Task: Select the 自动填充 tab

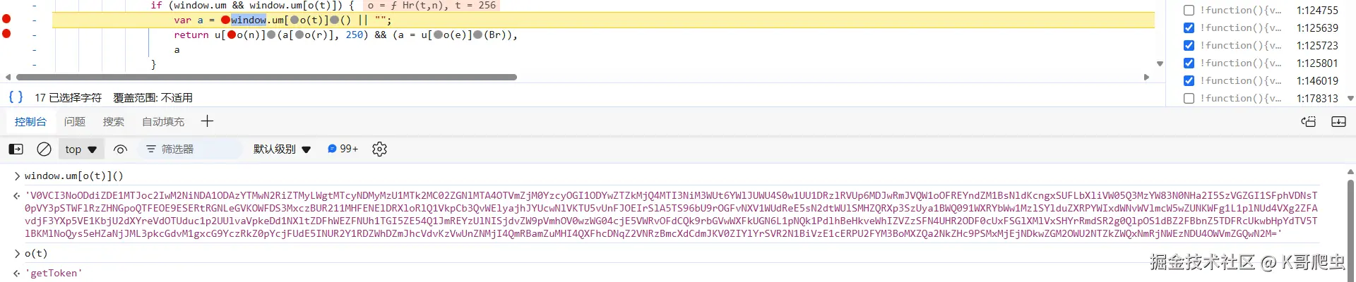Action: pos(163,121)
